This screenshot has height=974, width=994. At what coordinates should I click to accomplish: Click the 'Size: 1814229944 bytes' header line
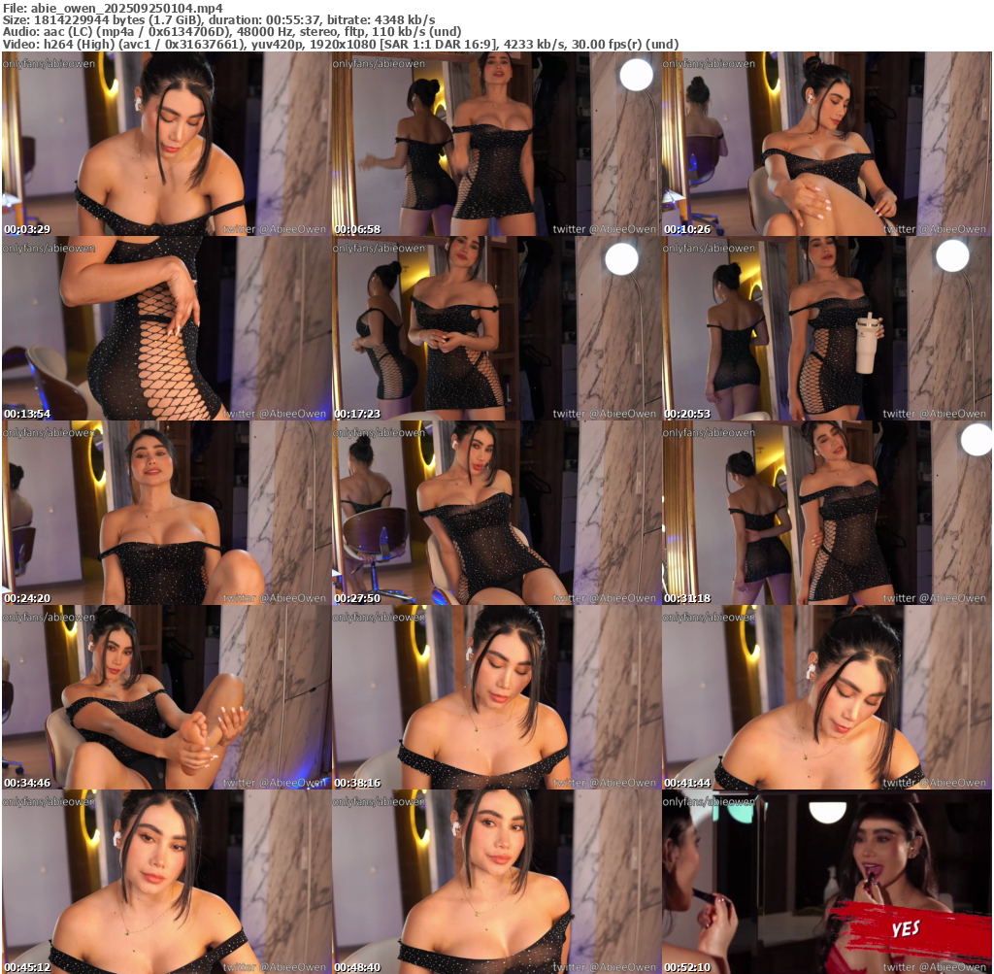pyautogui.click(x=218, y=20)
